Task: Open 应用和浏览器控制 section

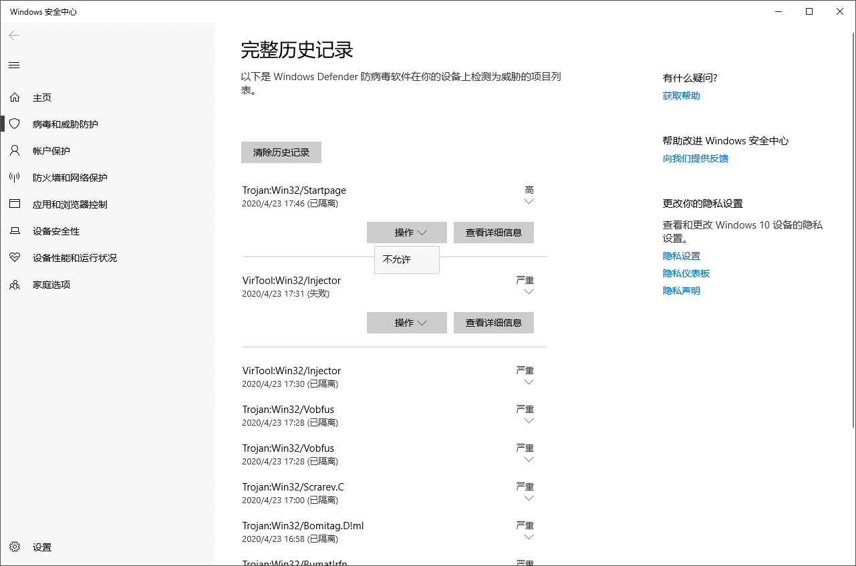Action: click(x=70, y=204)
